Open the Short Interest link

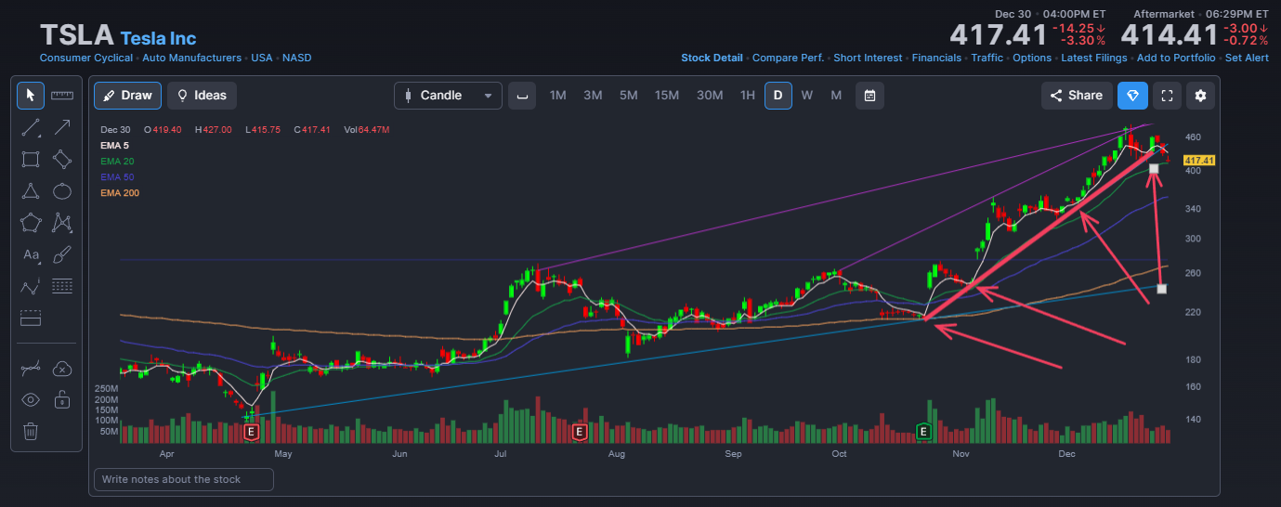[x=868, y=58]
